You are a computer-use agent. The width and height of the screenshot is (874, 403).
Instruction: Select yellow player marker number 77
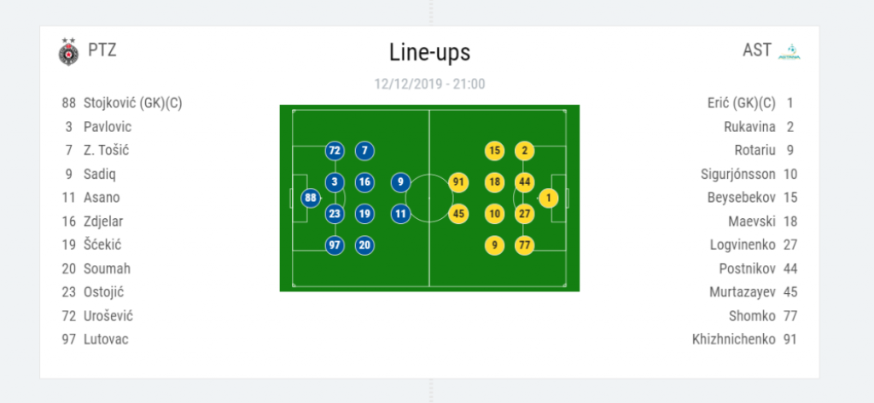525,245
